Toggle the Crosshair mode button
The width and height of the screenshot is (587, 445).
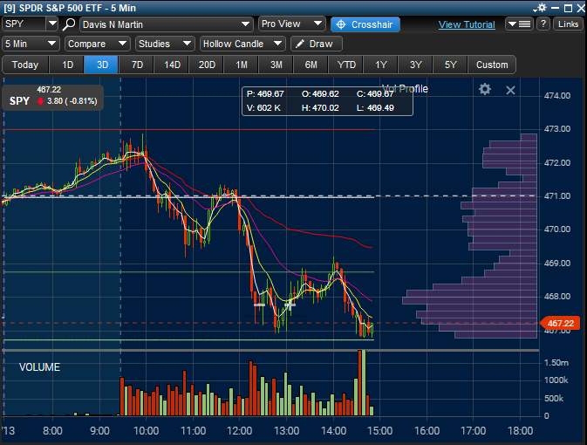[365, 24]
